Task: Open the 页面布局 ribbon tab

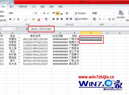Action: point(23,6)
